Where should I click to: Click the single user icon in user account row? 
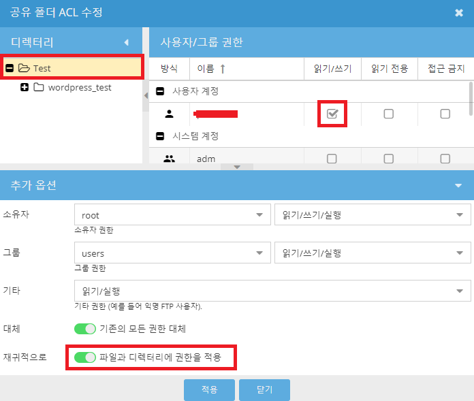point(170,114)
